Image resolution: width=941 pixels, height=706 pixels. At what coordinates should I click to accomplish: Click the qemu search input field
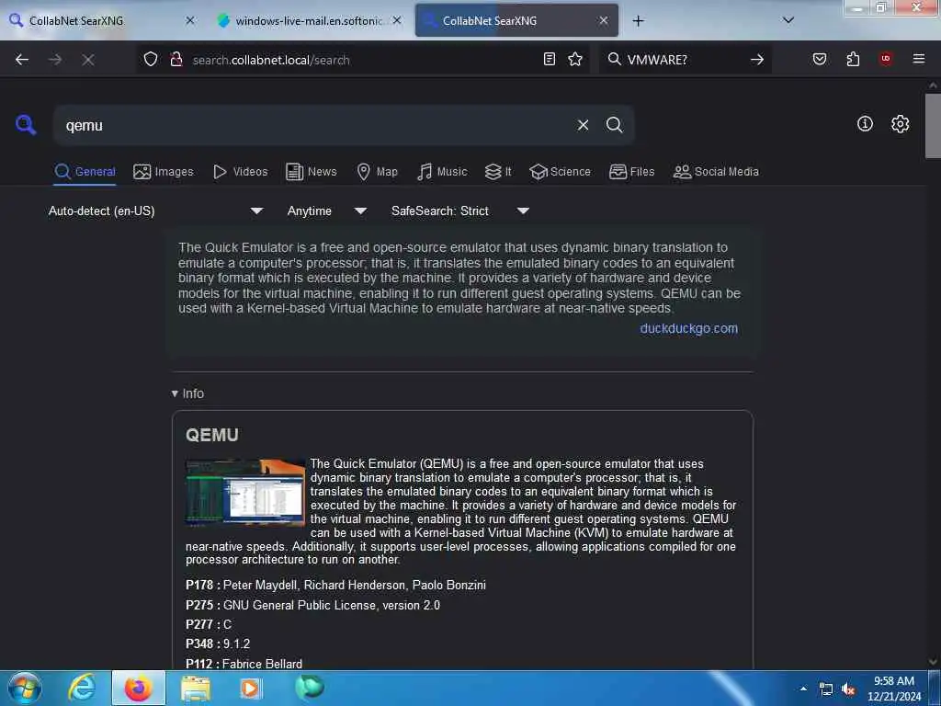coord(312,125)
